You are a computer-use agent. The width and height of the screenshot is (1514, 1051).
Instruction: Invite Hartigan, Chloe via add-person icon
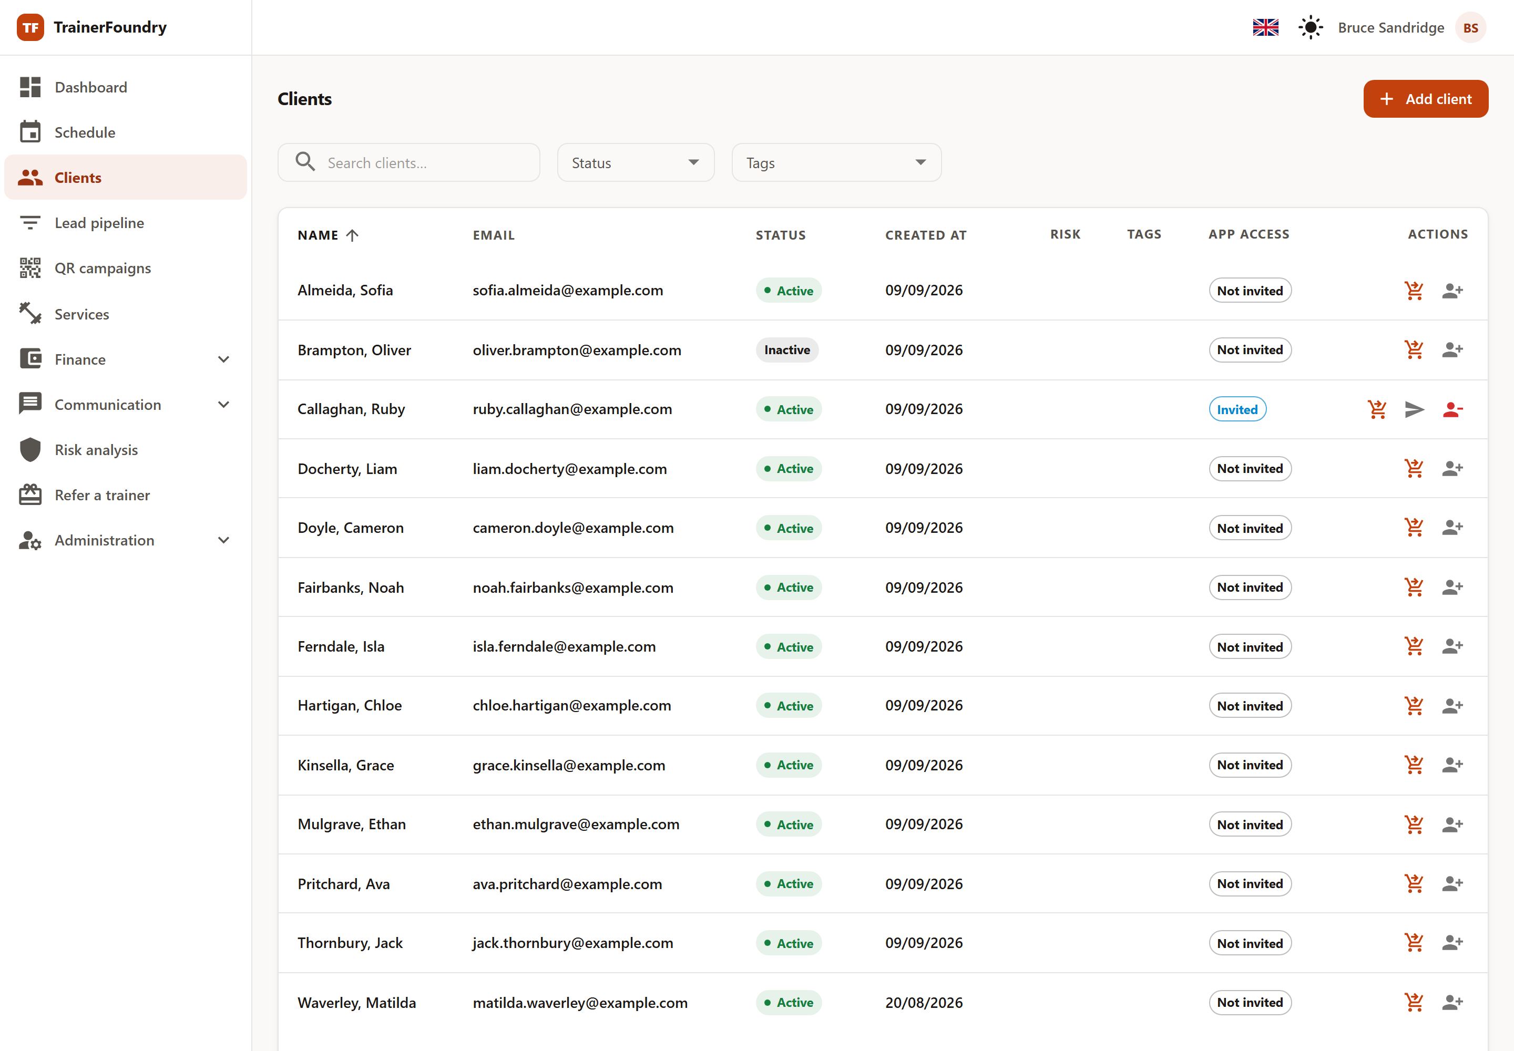point(1452,705)
